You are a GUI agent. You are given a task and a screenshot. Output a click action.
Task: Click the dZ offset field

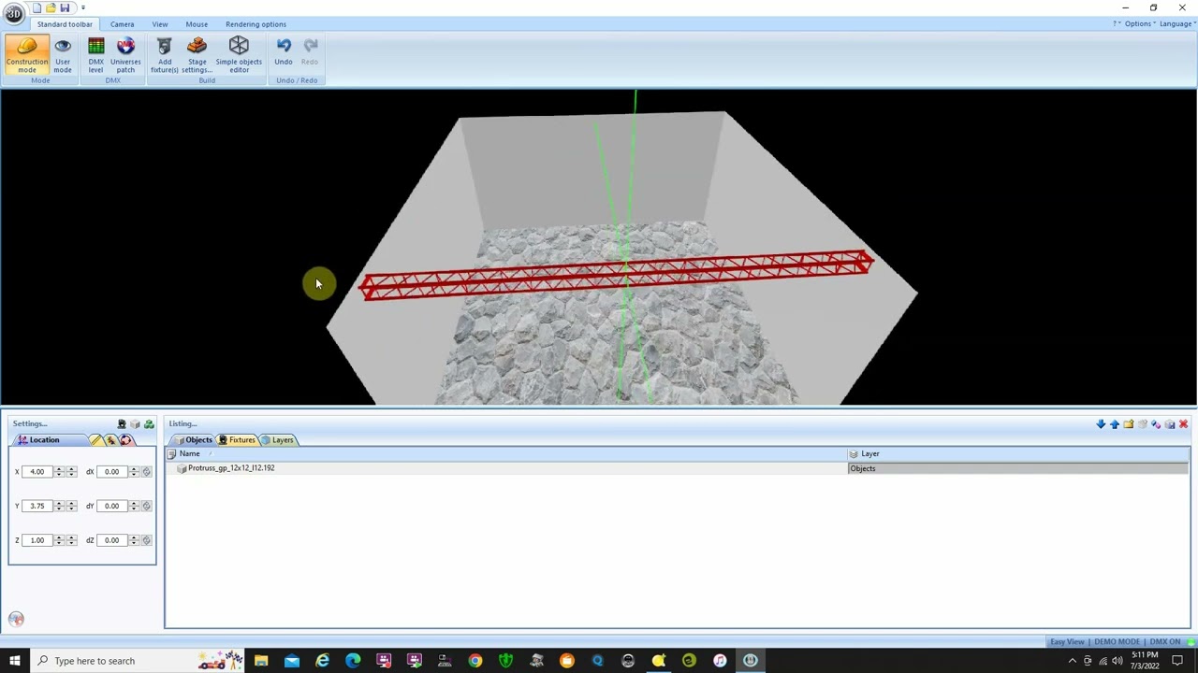click(112, 540)
